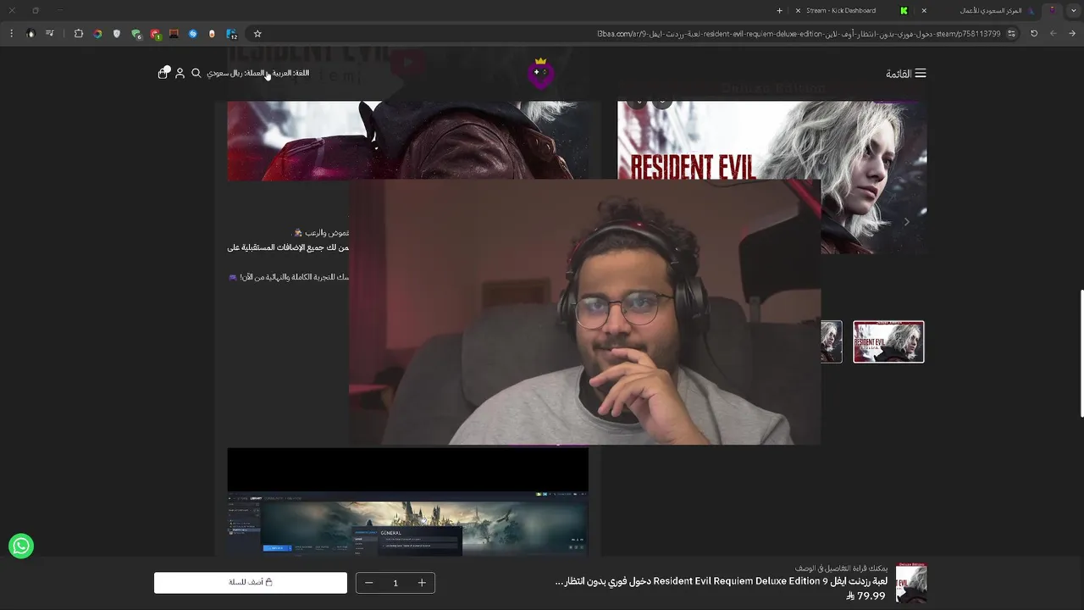The height and width of the screenshot is (610, 1084).
Task: Decrease quantity with the minus button
Action: tap(368, 583)
